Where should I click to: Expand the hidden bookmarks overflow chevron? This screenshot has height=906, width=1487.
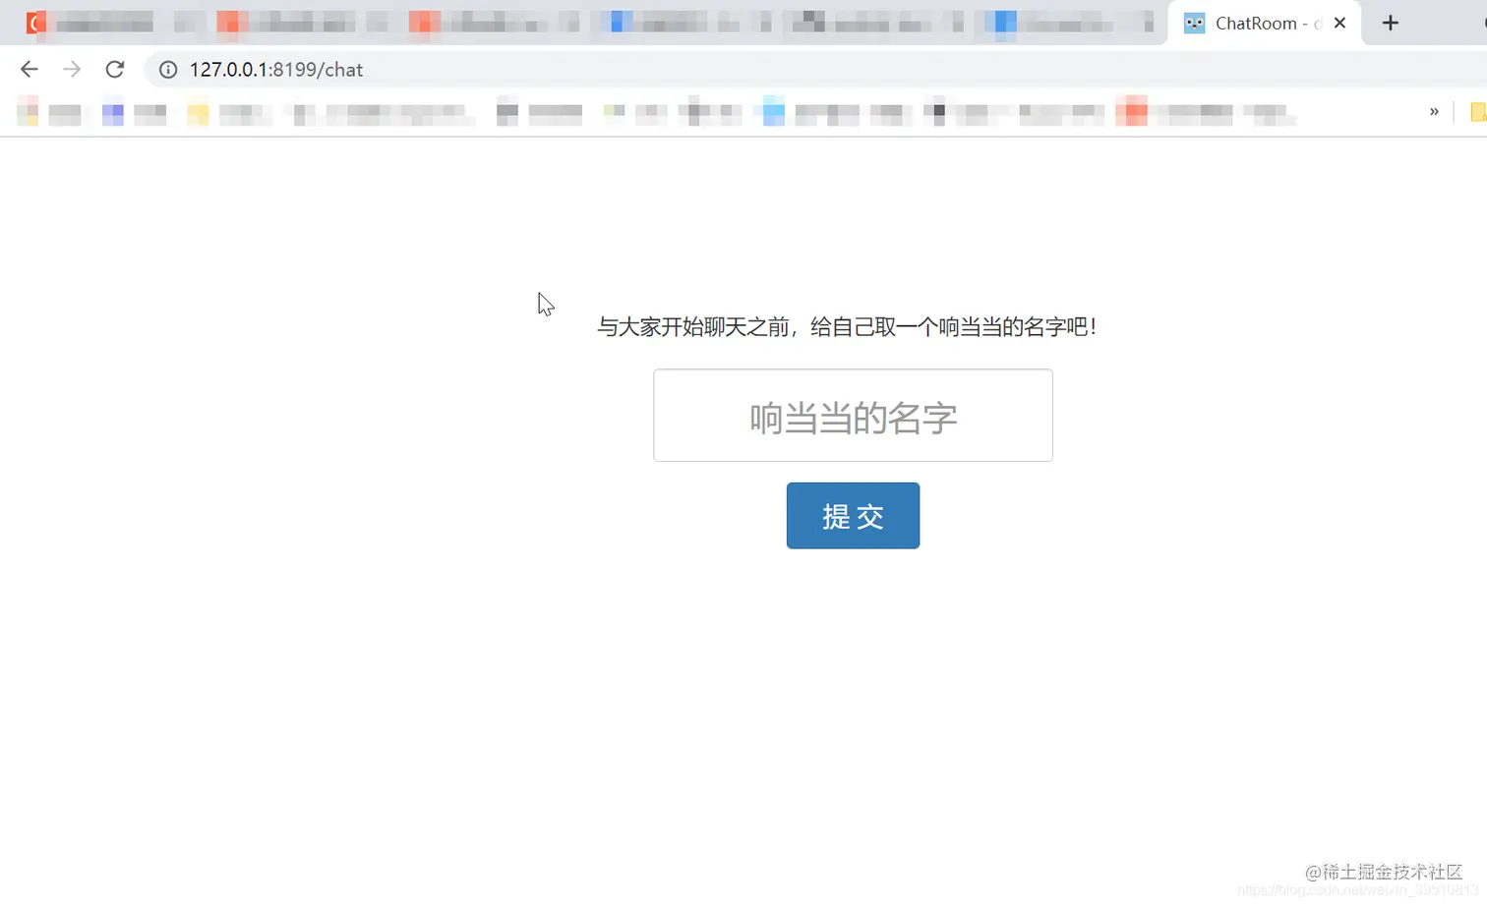click(x=1433, y=111)
